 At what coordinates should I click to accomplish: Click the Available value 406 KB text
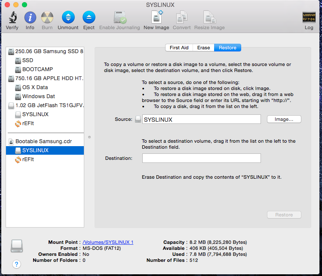(x=216, y=248)
